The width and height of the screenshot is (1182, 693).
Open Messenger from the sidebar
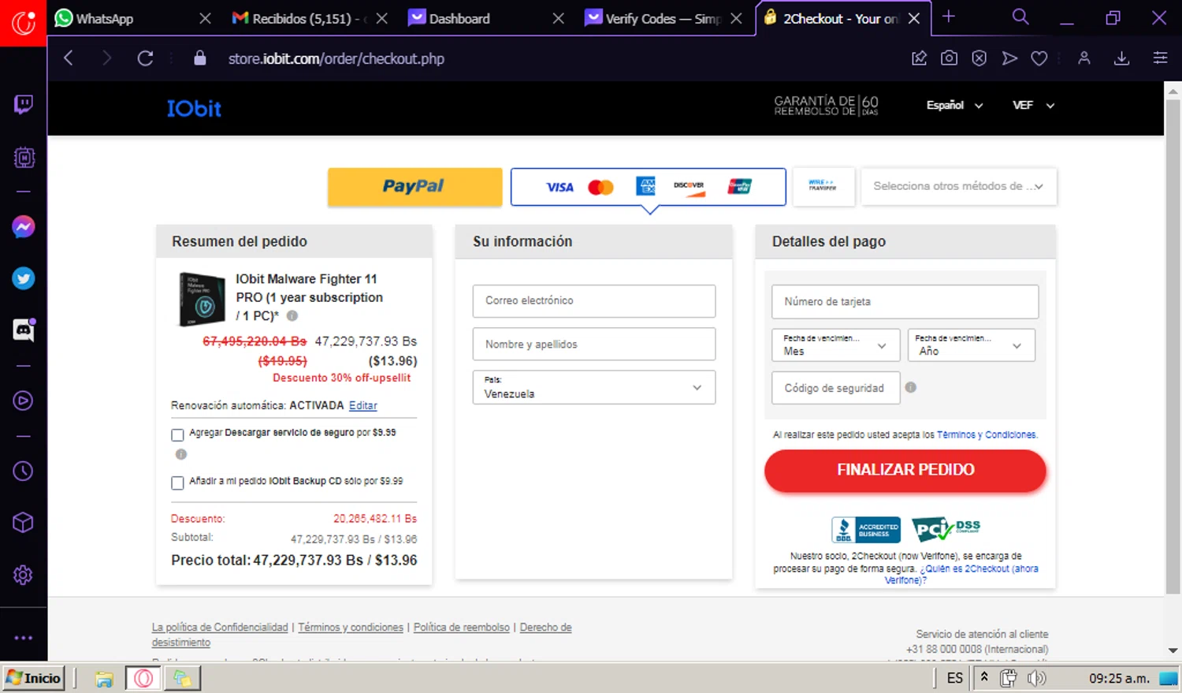pos(24,227)
